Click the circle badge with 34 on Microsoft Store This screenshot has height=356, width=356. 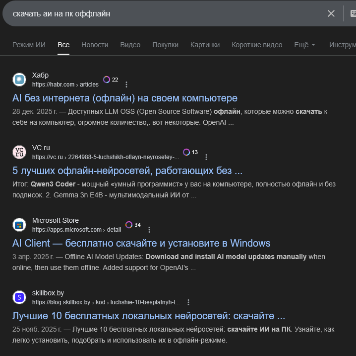click(x=129, y=225)
